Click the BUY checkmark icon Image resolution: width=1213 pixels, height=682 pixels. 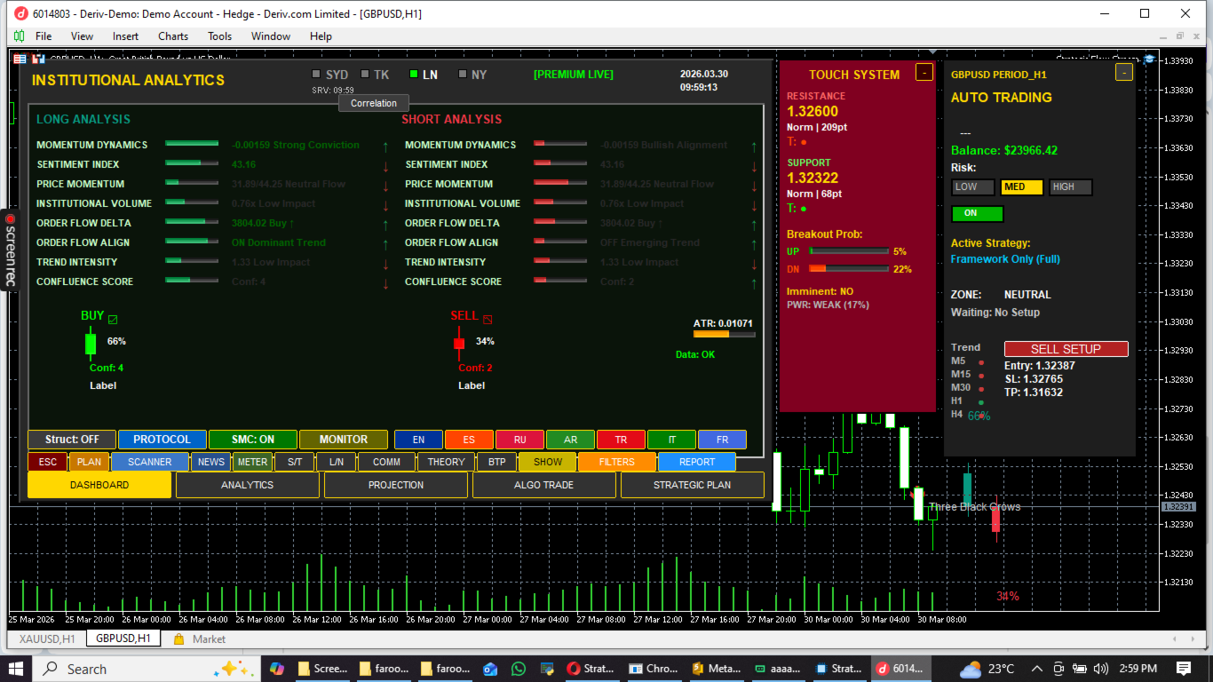coord(113,320)
